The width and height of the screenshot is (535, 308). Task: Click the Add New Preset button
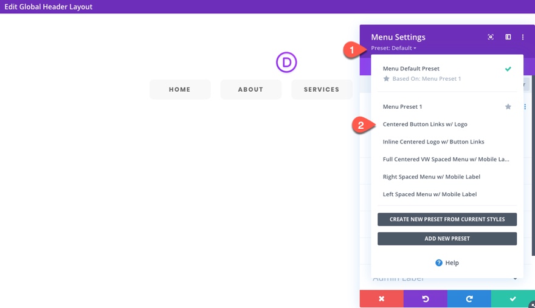[x=447, y=239]
